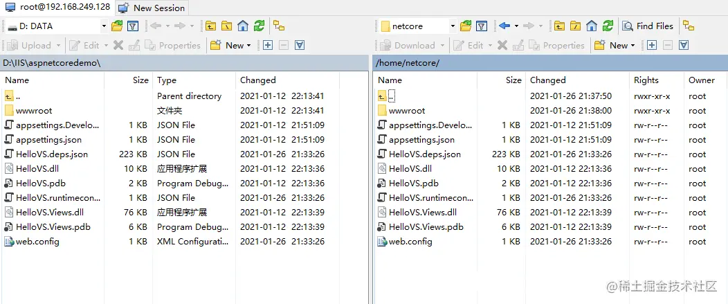Click the D:\IIS\aspnetcoredemo\ path bar

(x=185, y=63)
